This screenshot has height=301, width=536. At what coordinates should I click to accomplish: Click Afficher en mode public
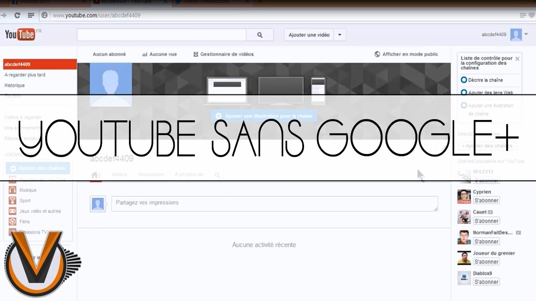pyautogui.click(x=410, y=54)
